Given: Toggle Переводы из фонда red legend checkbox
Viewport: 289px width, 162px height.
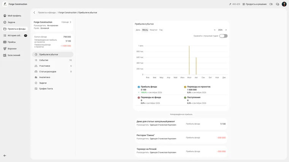Looking at the screenshot, I should click(138, 98).
